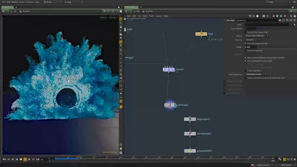
Task: Open the network editor Layout menu
Action: pyautogui.click(x=159, y=16)
